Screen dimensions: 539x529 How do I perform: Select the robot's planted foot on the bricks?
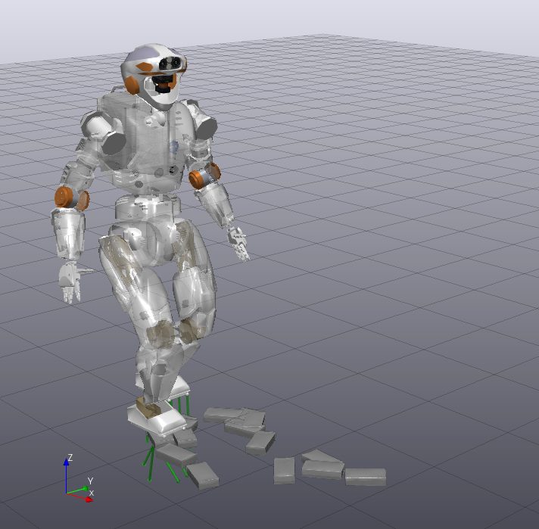(x=157, y=419)
